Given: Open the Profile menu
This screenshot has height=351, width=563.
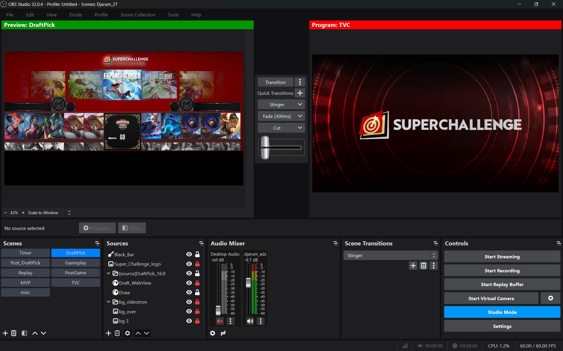Looking at the screenshot, I should click(x=101, y=15).
